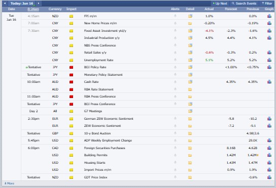Open graph icon for Fixed Asset Investment
The width and height of the screenshot is (276, 188).
[x=269, y=30]
